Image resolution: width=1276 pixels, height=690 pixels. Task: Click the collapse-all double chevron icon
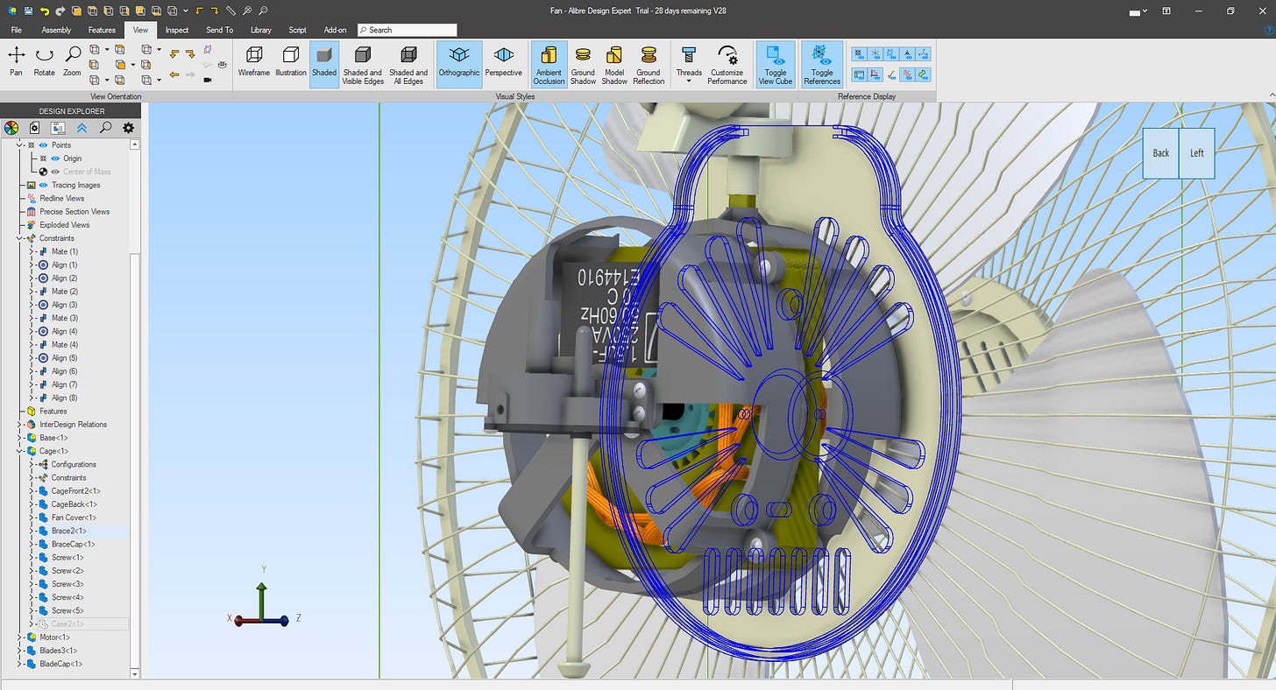coord(82,128)
